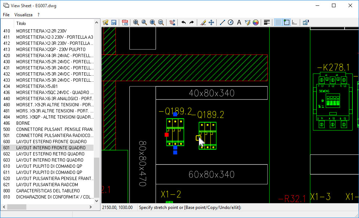
Task: Click the Zoom in magnifier icon
Action: (153, 22)
